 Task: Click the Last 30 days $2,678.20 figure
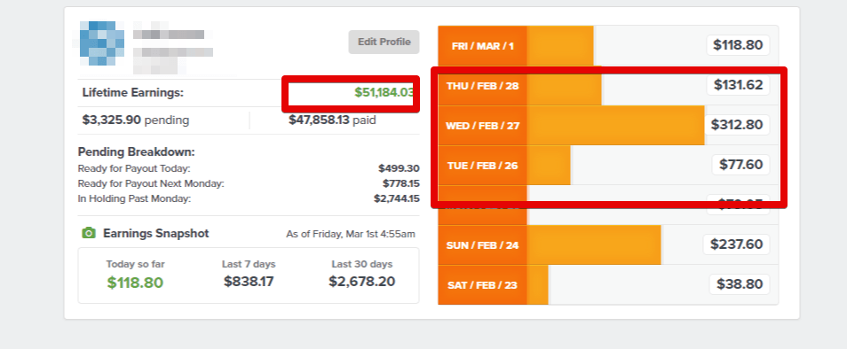point(362,281)
